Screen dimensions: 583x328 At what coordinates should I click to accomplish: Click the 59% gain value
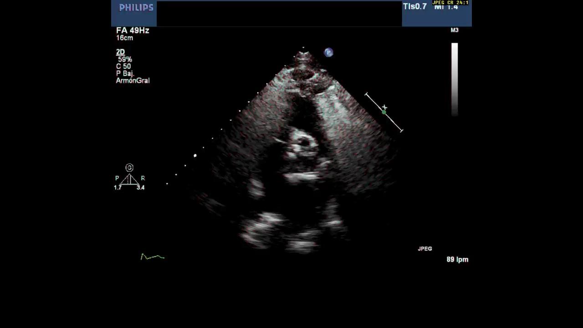click(x=125, y=59)
